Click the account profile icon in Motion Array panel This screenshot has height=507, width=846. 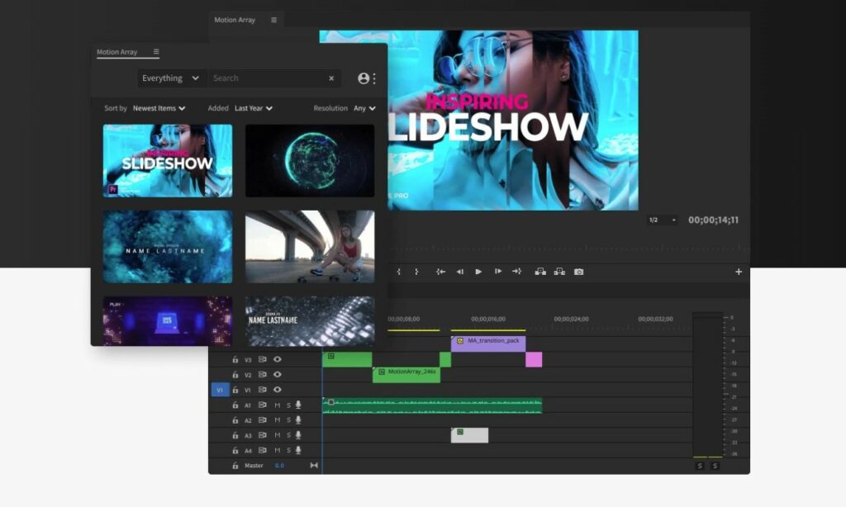[x=364, y=78]
